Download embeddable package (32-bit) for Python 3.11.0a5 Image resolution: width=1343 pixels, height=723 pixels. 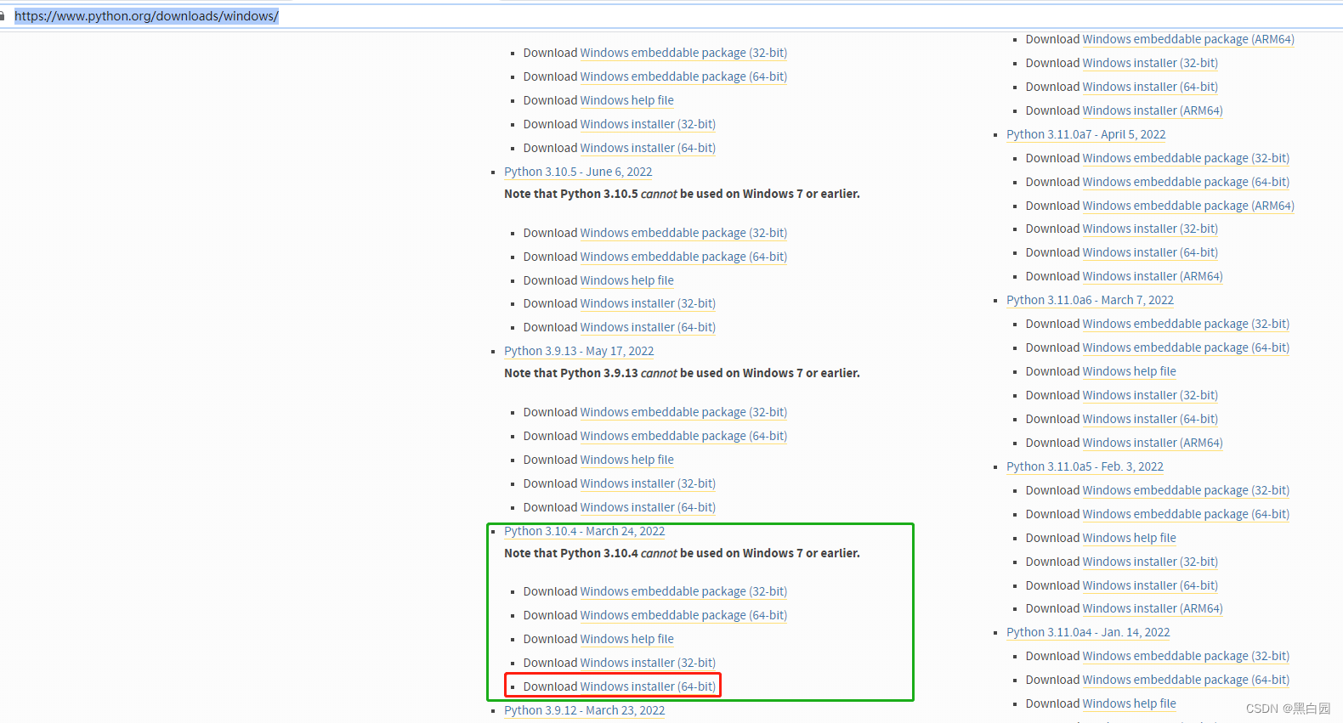pyautogui.click(x=1186, y=490)
